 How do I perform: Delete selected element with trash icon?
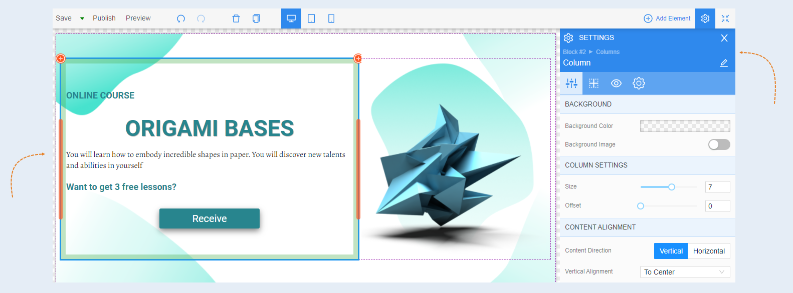point(236,18)
